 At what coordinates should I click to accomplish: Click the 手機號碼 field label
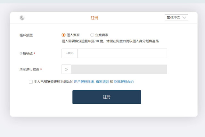tap(26, 53)
